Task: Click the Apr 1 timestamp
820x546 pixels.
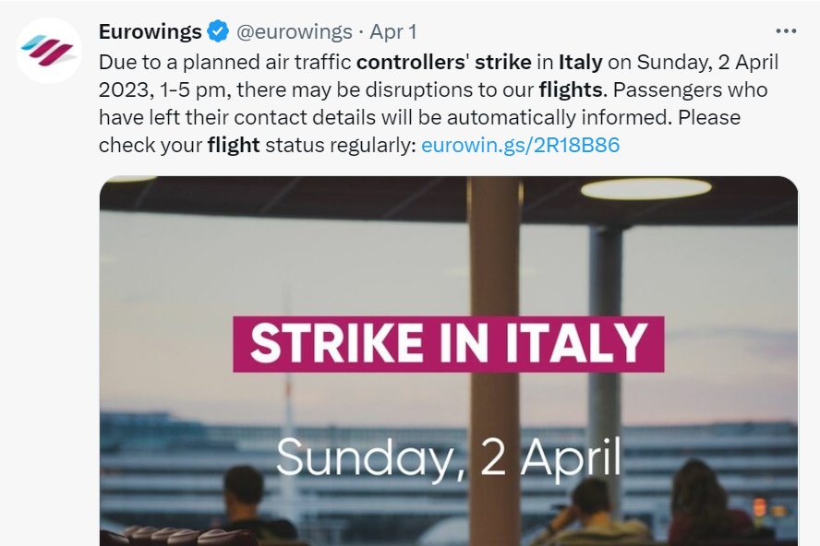Action: [x=393, y=32]
